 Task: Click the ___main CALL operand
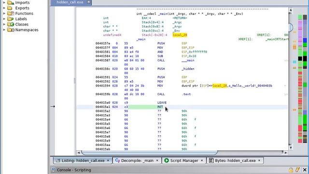click(x=188, y=60)
